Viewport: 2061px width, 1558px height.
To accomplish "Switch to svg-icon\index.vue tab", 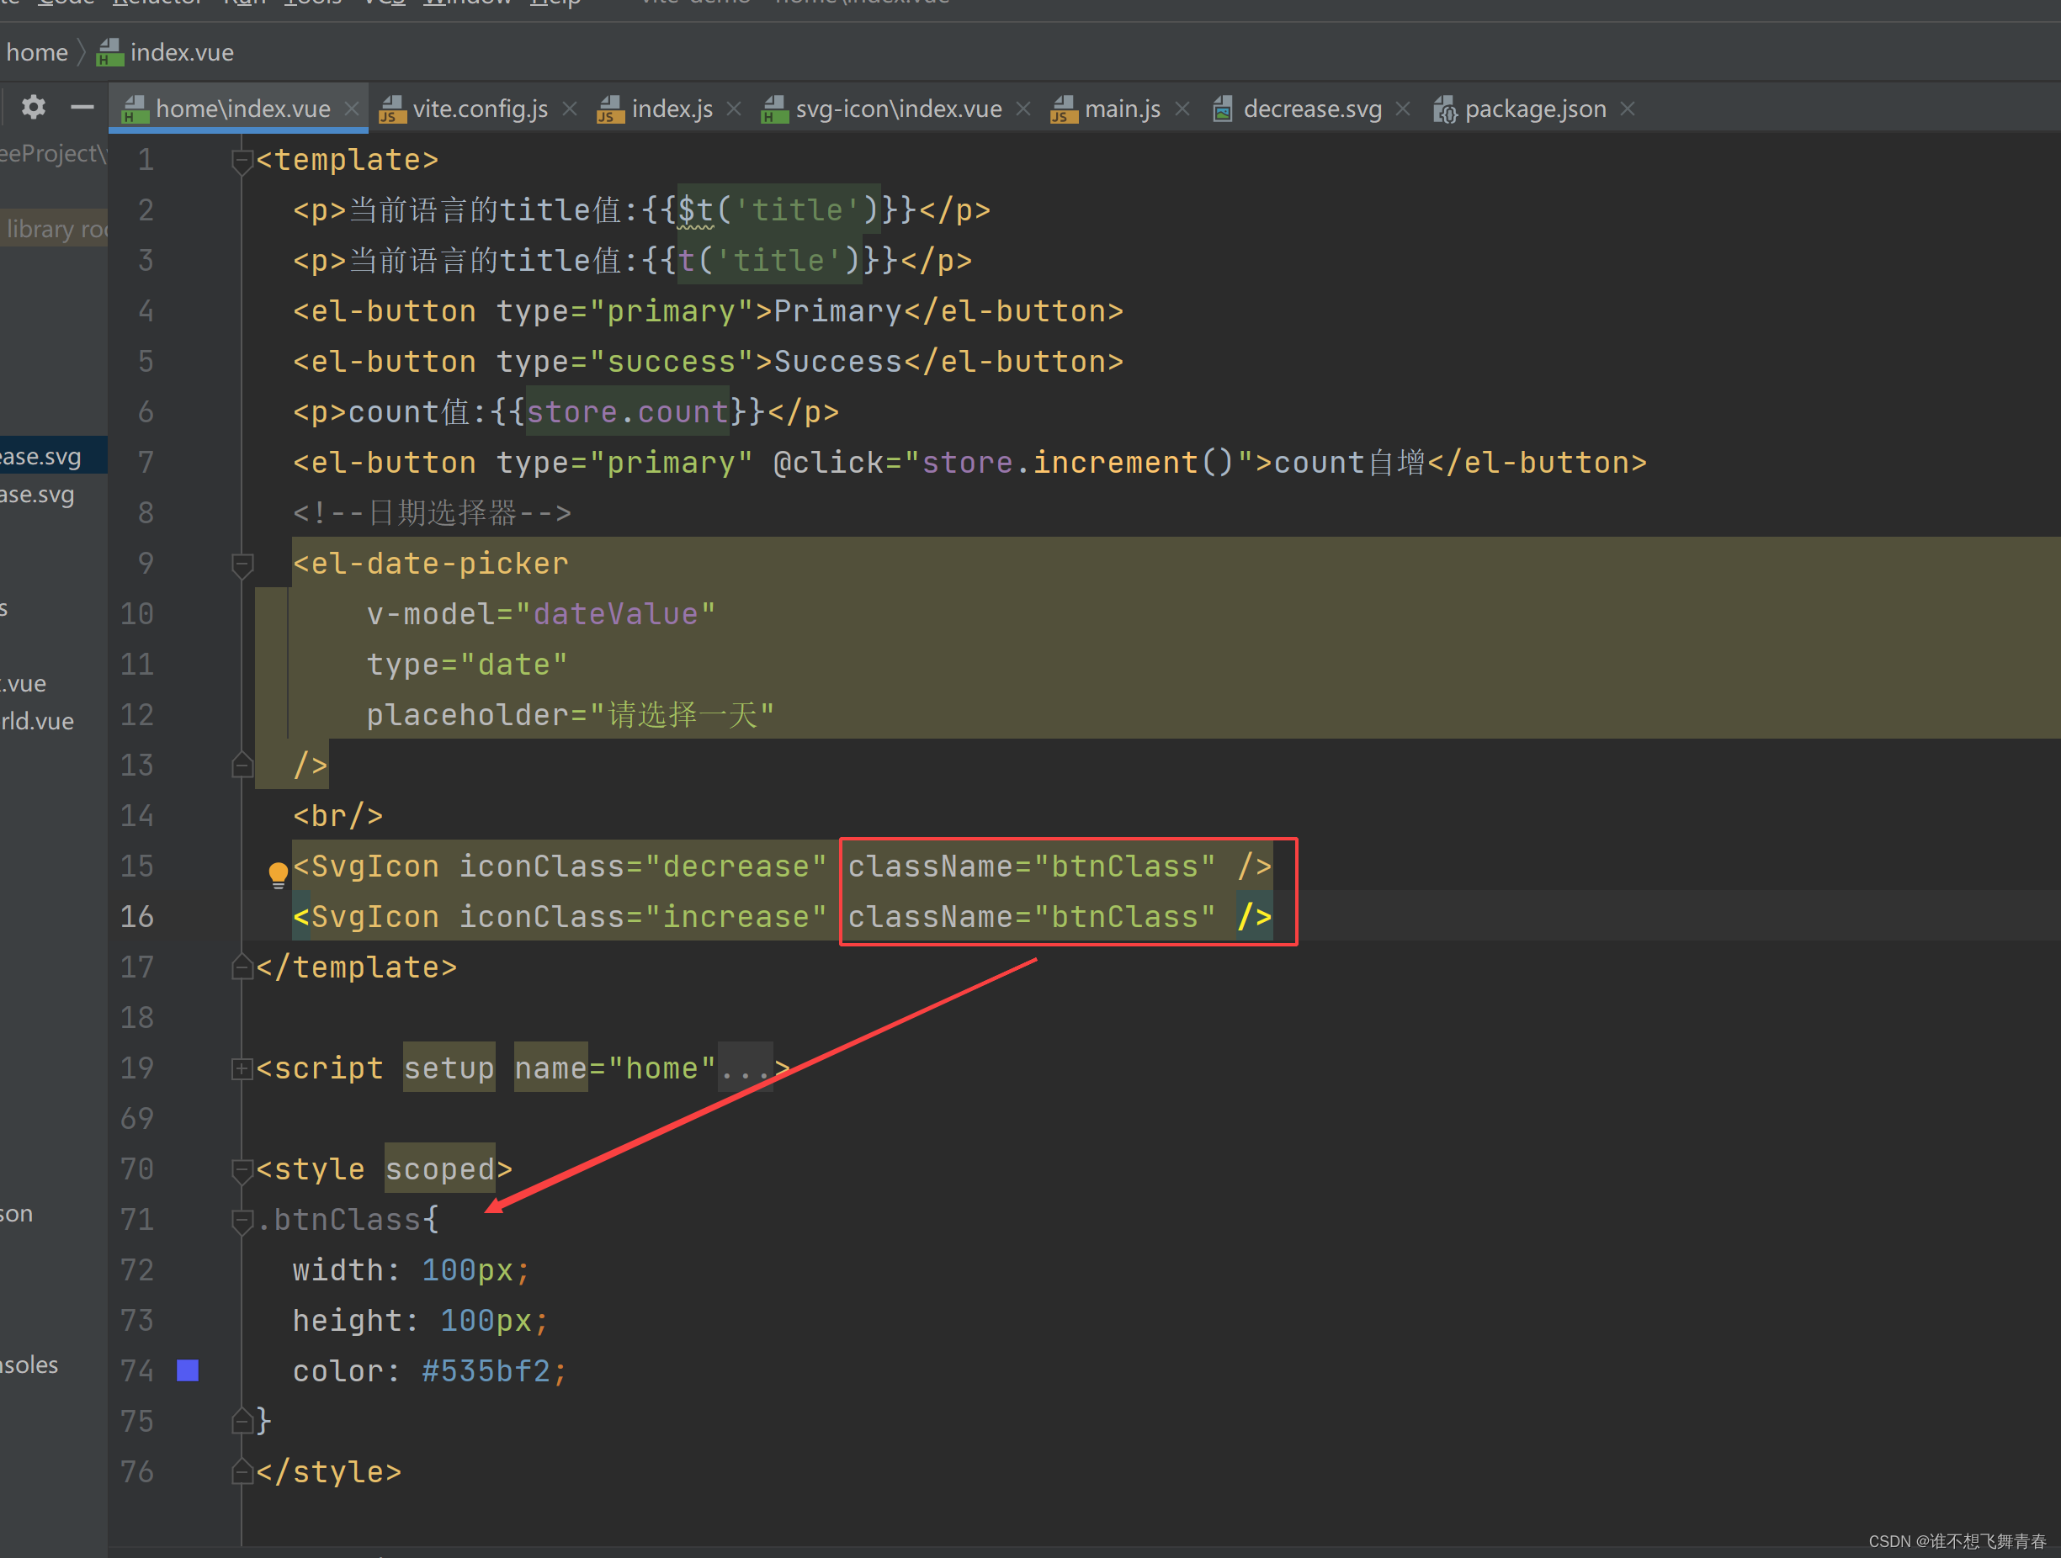I will pyautogui.click(x=897, y=109).
